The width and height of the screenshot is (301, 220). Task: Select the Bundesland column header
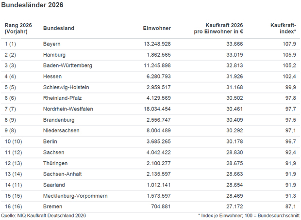[59, 28]
